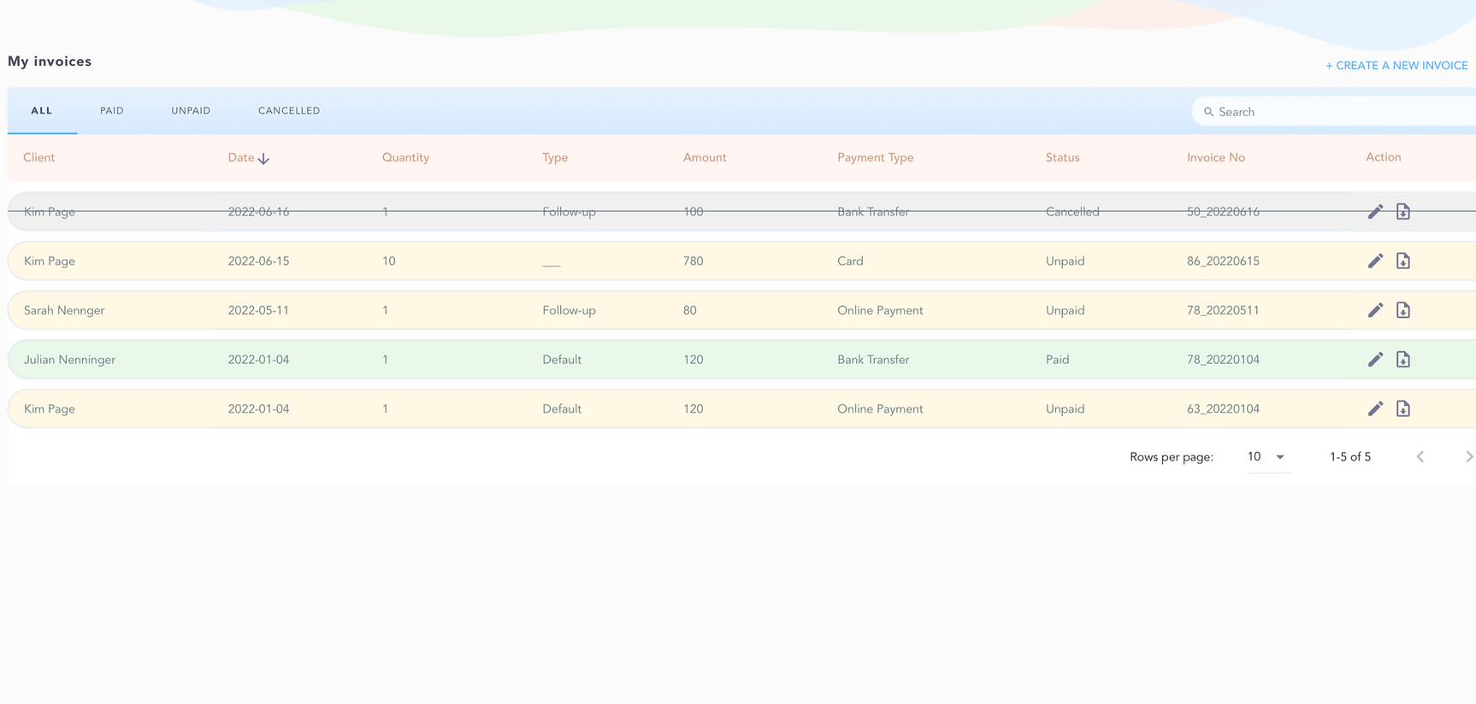Sort by the Invoice No column header
Image resolution: width=1476 pixels, height=704 pixels.
pos(1216,157)
